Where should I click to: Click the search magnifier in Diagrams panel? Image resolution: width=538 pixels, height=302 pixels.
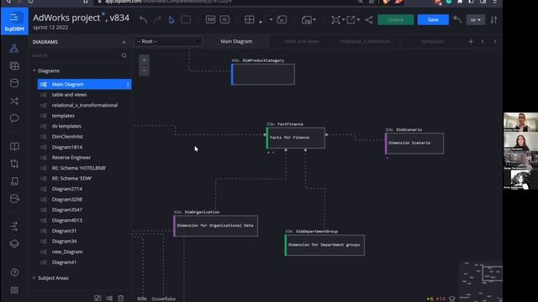pyautogui.click(x=124, y=55)
